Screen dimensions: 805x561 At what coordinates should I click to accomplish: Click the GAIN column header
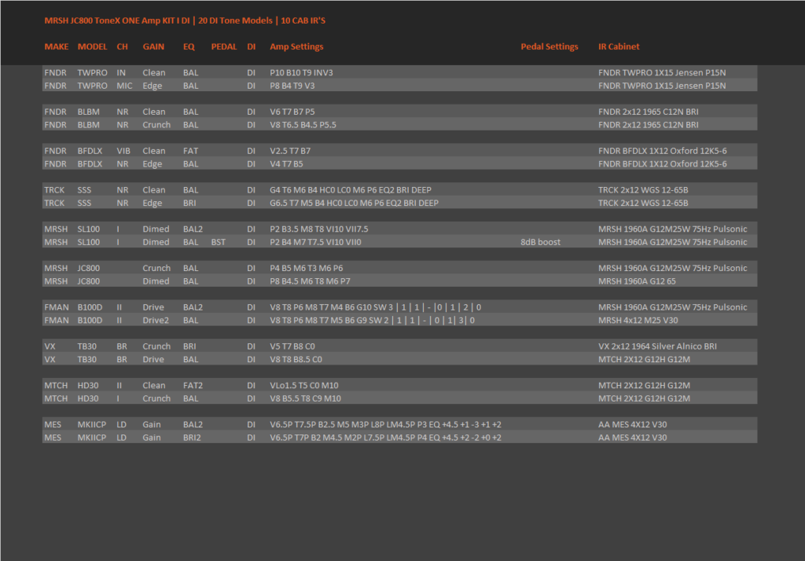coord(153,46)
